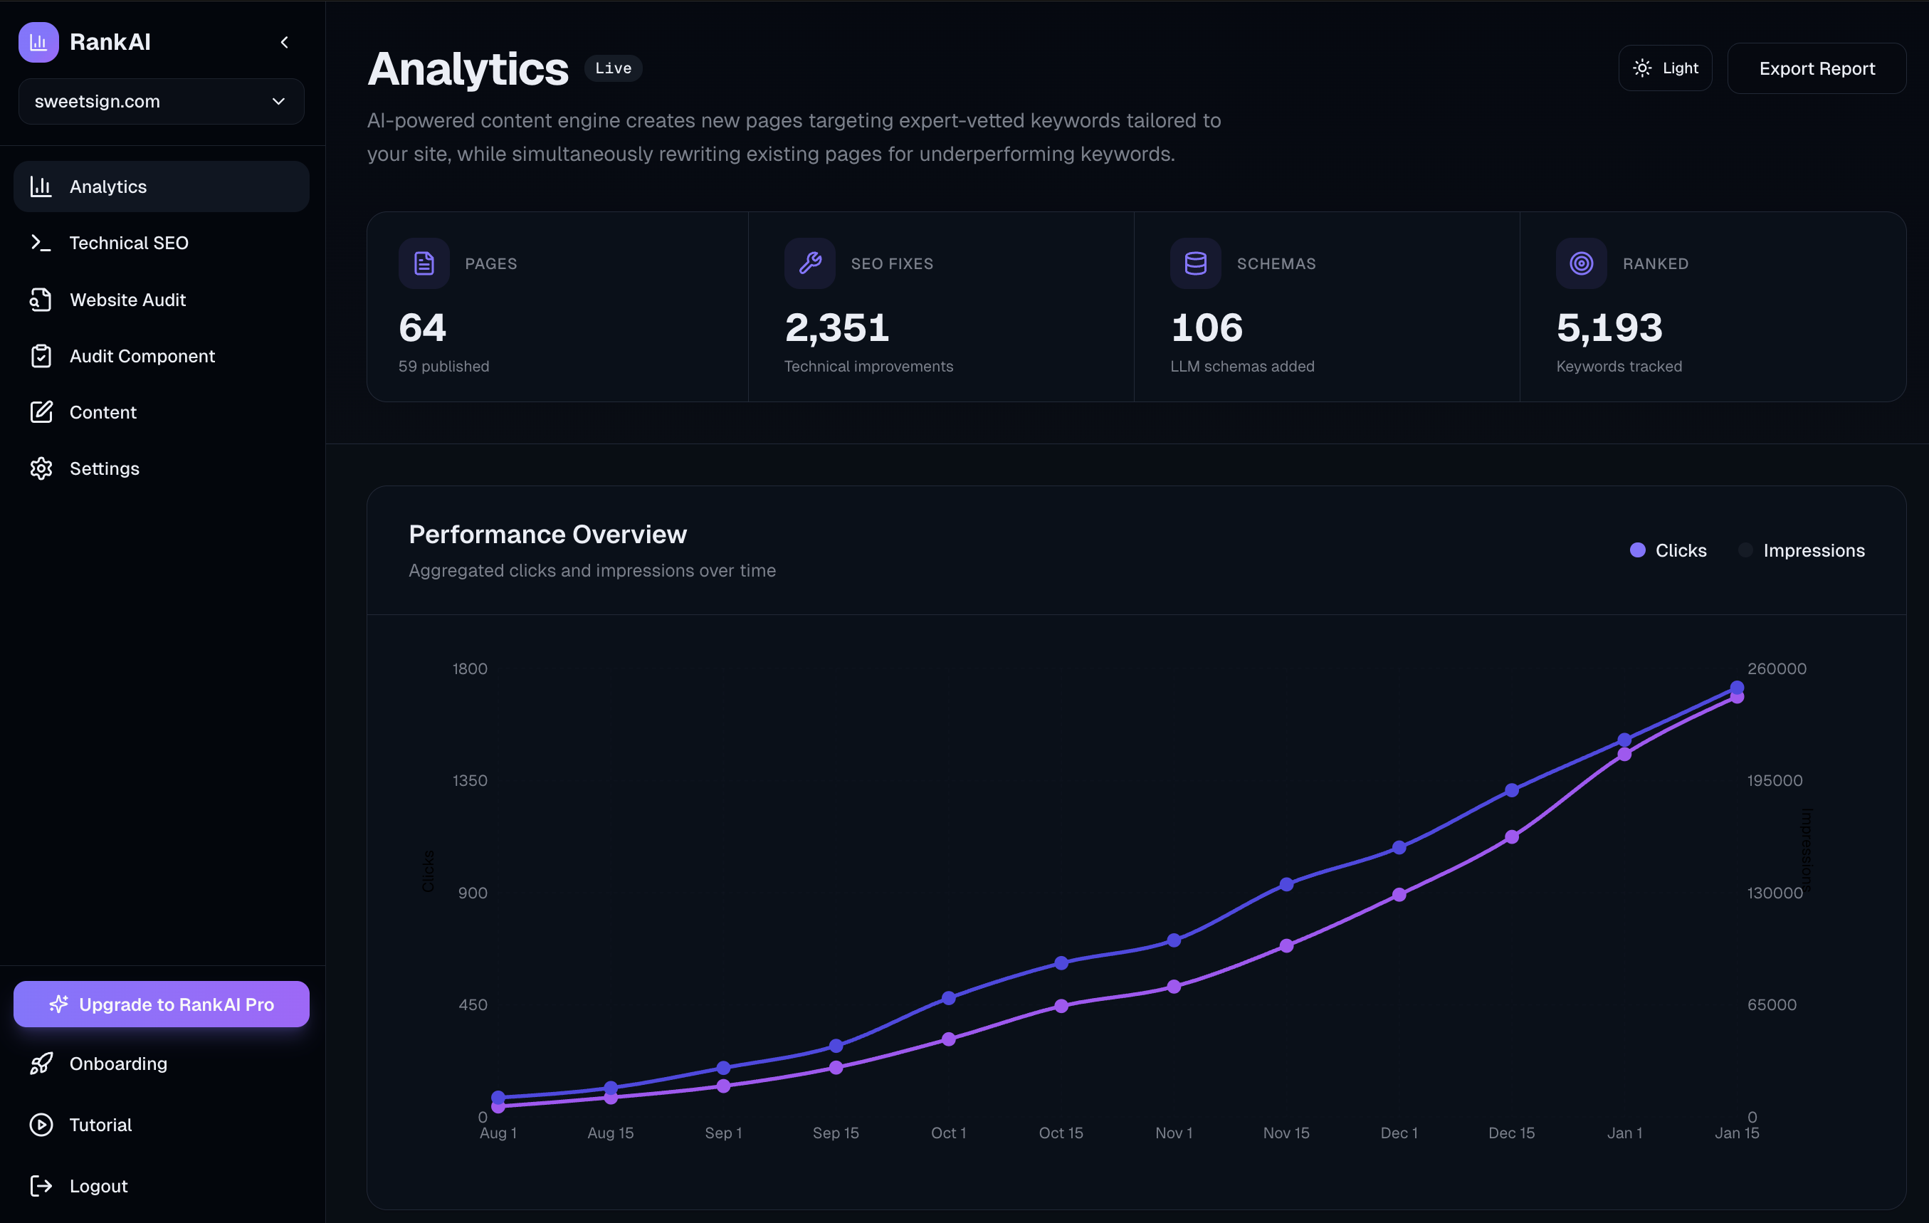
Task: Open the Technical SEO section
Action: (x=129, y=243)
